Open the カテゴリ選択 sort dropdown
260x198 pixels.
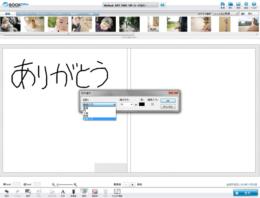[225, 14]
